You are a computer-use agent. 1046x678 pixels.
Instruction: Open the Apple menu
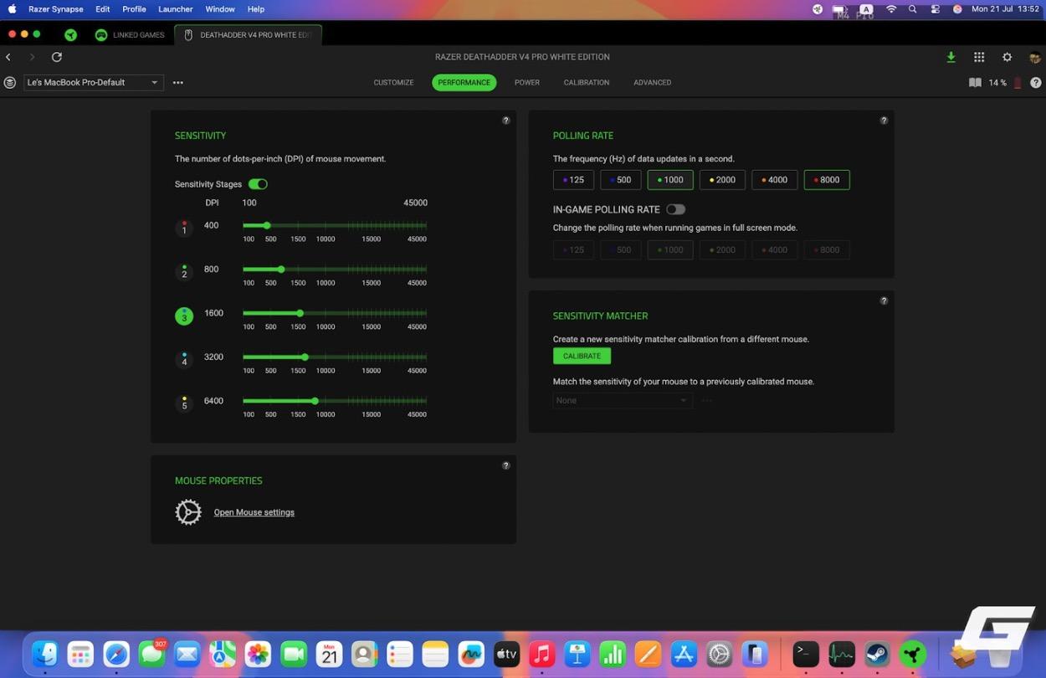tap(12, 9)
